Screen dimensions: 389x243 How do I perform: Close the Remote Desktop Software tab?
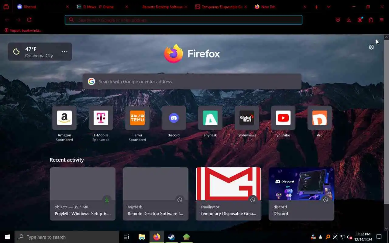(186, 7)
